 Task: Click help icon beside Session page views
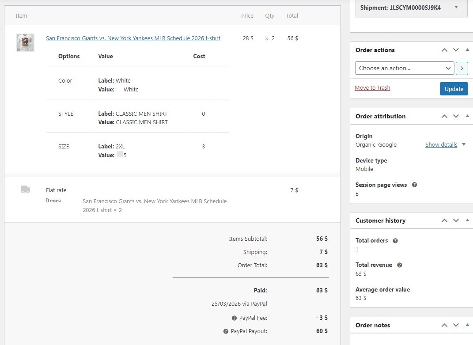[415, 185]
